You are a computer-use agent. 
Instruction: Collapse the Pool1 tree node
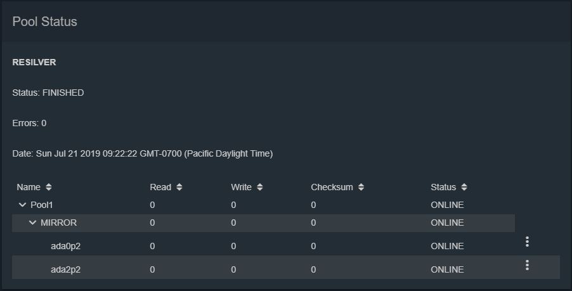point(22,205)
